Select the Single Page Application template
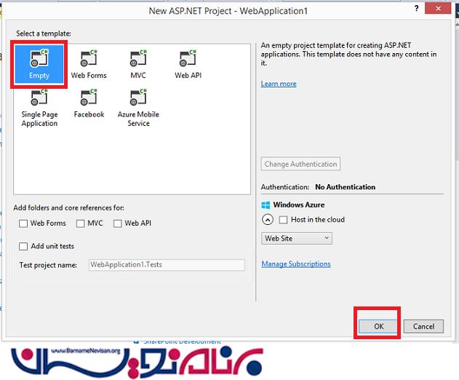Image resolution: width=459 pixels, height=380 pixels. click(x=39, y=108)
